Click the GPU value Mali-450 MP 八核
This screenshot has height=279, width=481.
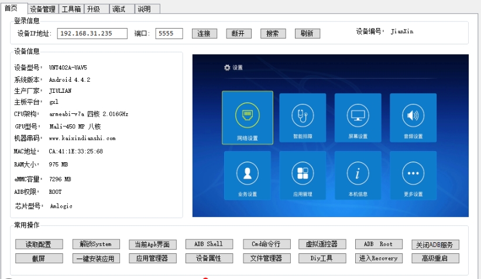(x=75, y=126)
